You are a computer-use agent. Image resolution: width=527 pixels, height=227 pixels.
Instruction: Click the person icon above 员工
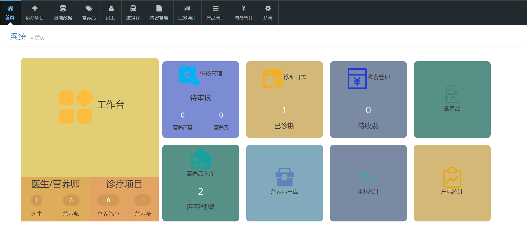tap(111, 8)
